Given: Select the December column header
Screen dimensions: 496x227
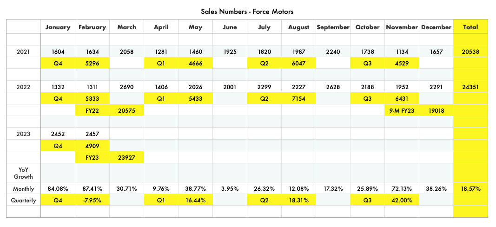Looking at the screenshot, I should [x=436, y=27].
